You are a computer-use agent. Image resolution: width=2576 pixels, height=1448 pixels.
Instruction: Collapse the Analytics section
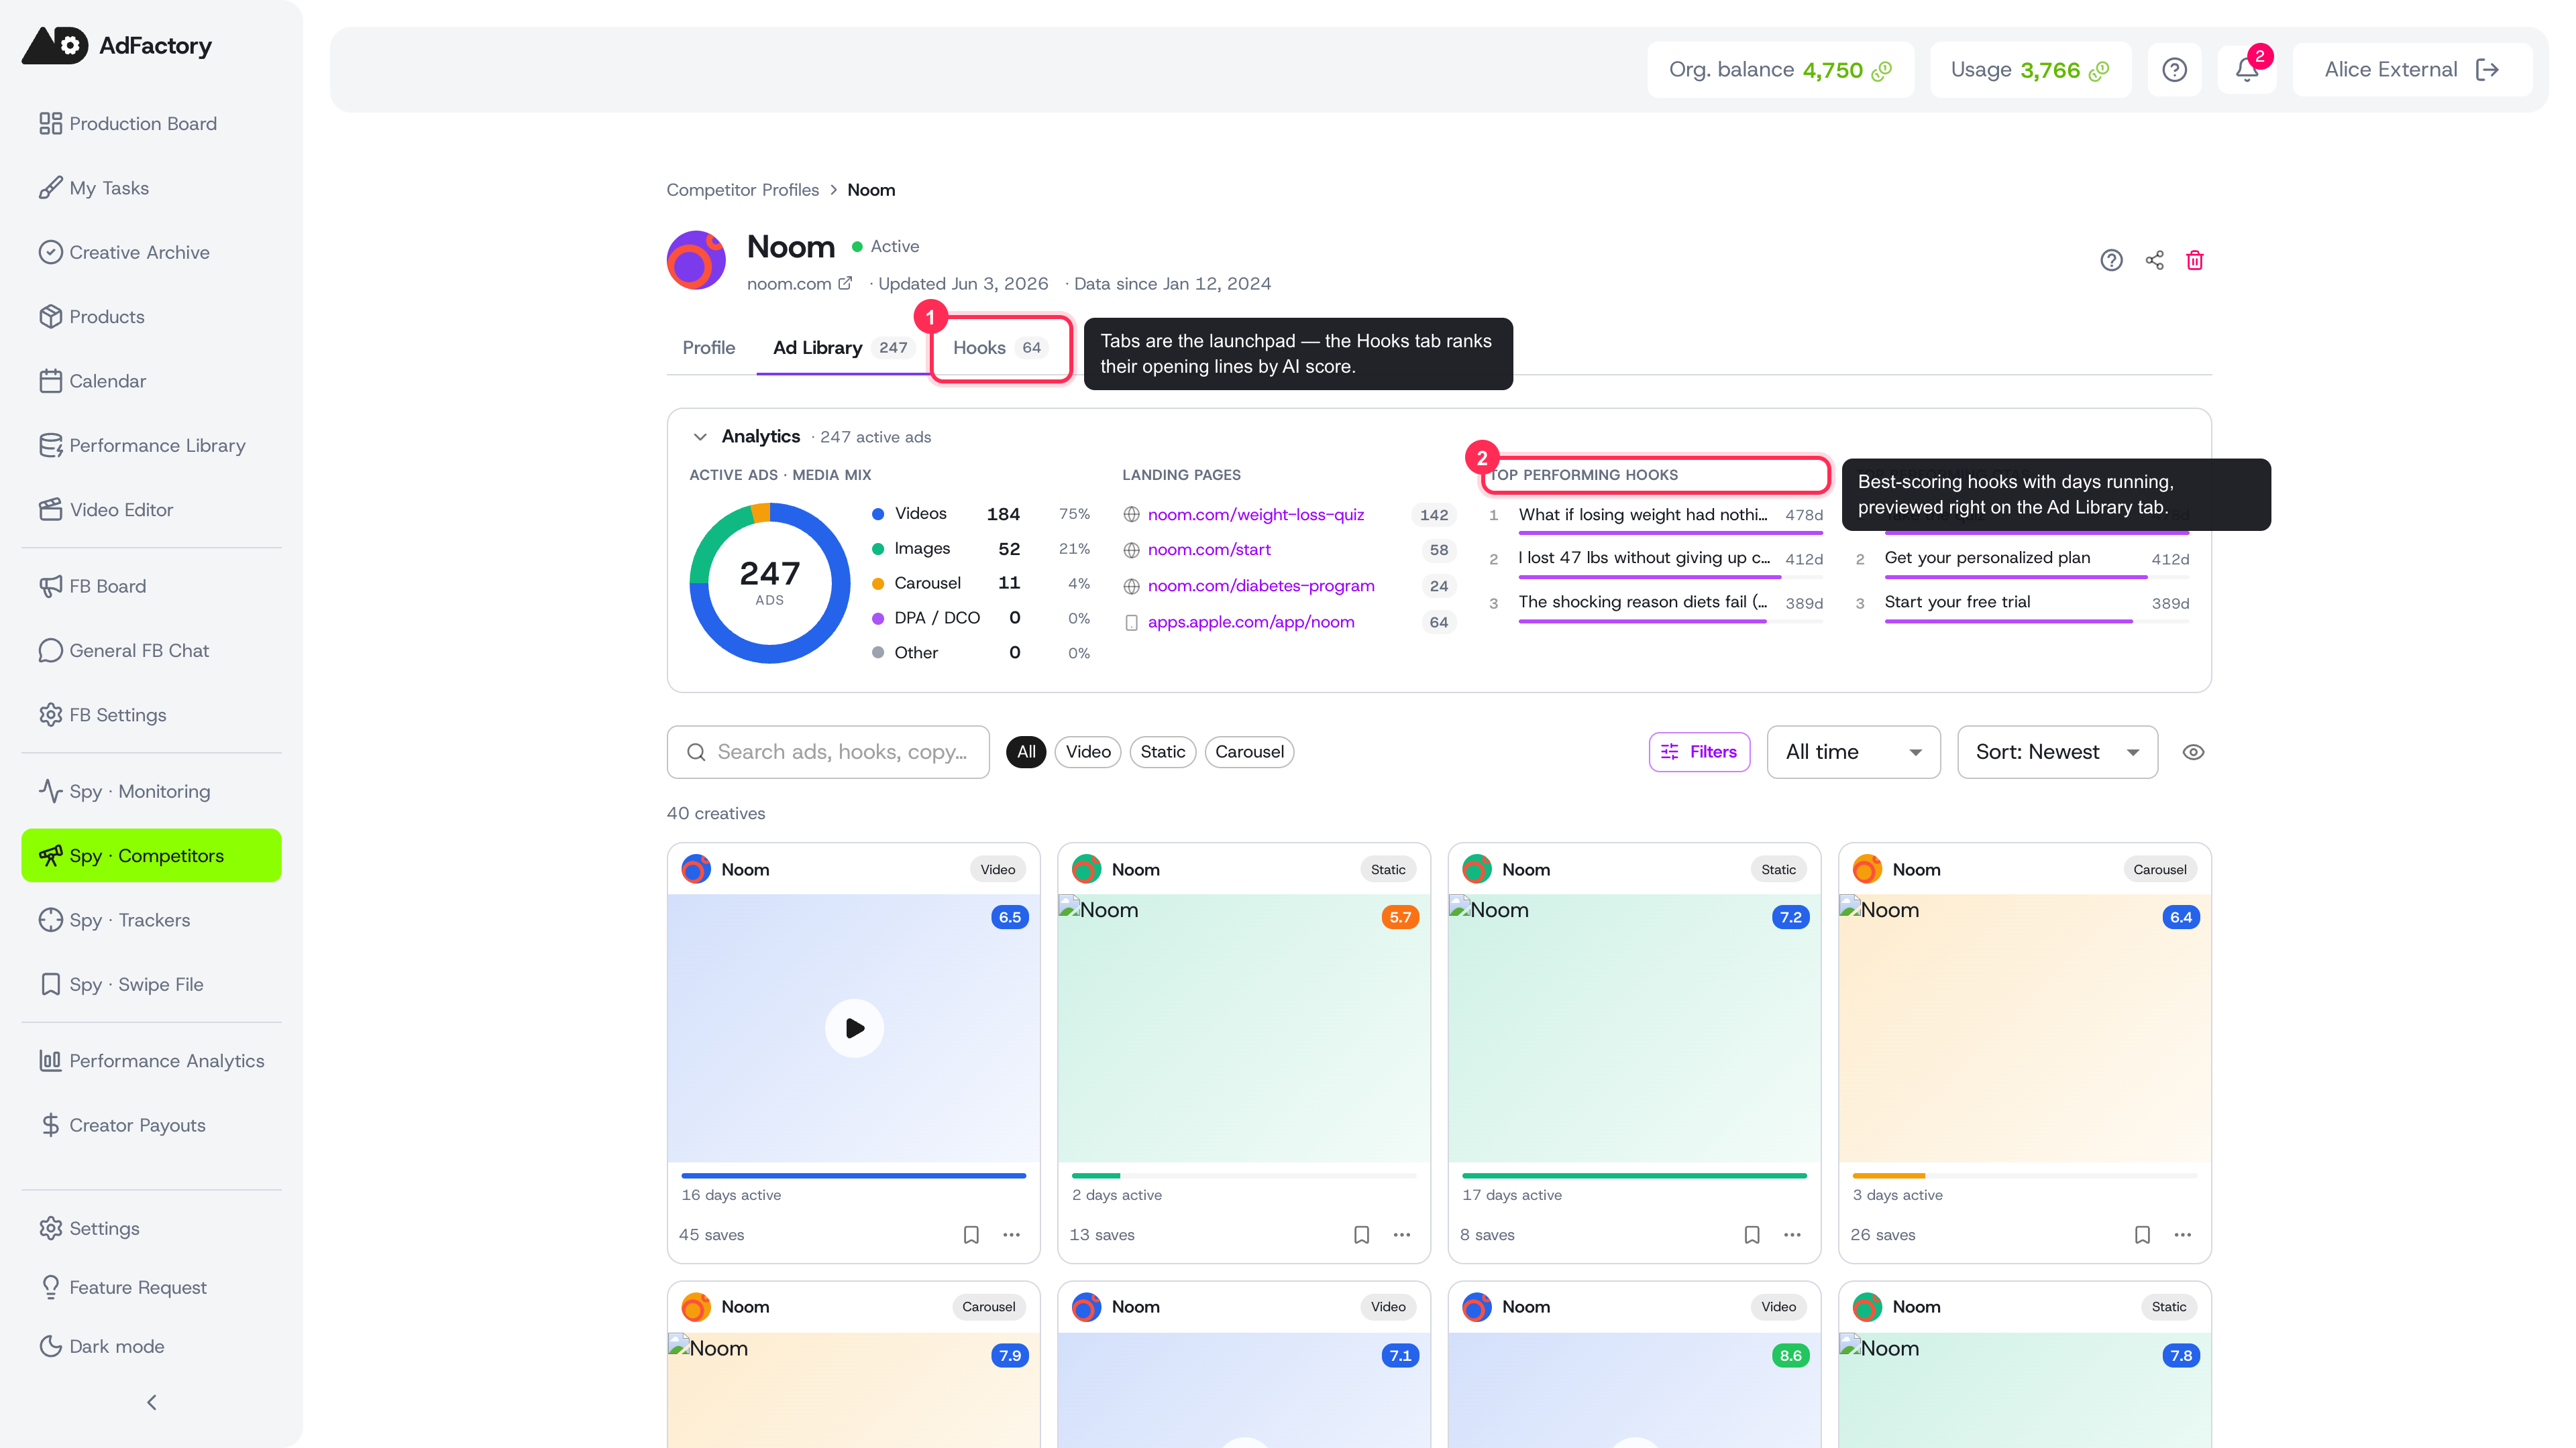coord(700,436)
